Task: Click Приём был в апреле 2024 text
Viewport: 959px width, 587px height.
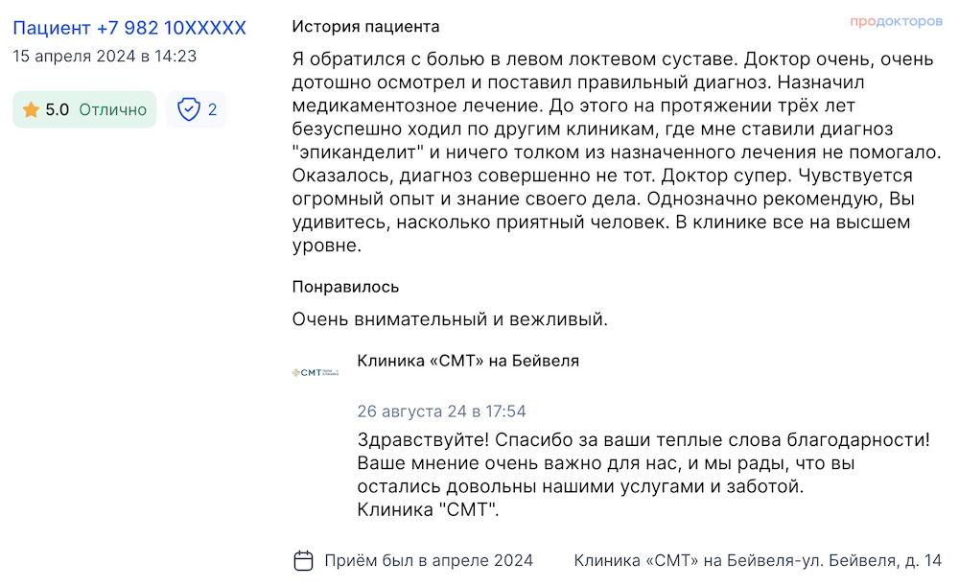Action: (x=429, y=560)
